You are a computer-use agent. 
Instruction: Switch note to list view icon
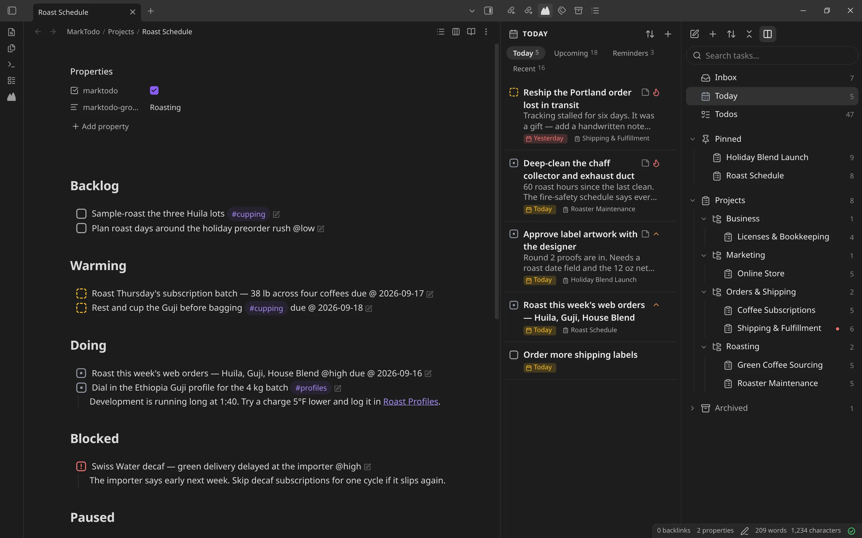pos(440,32)
